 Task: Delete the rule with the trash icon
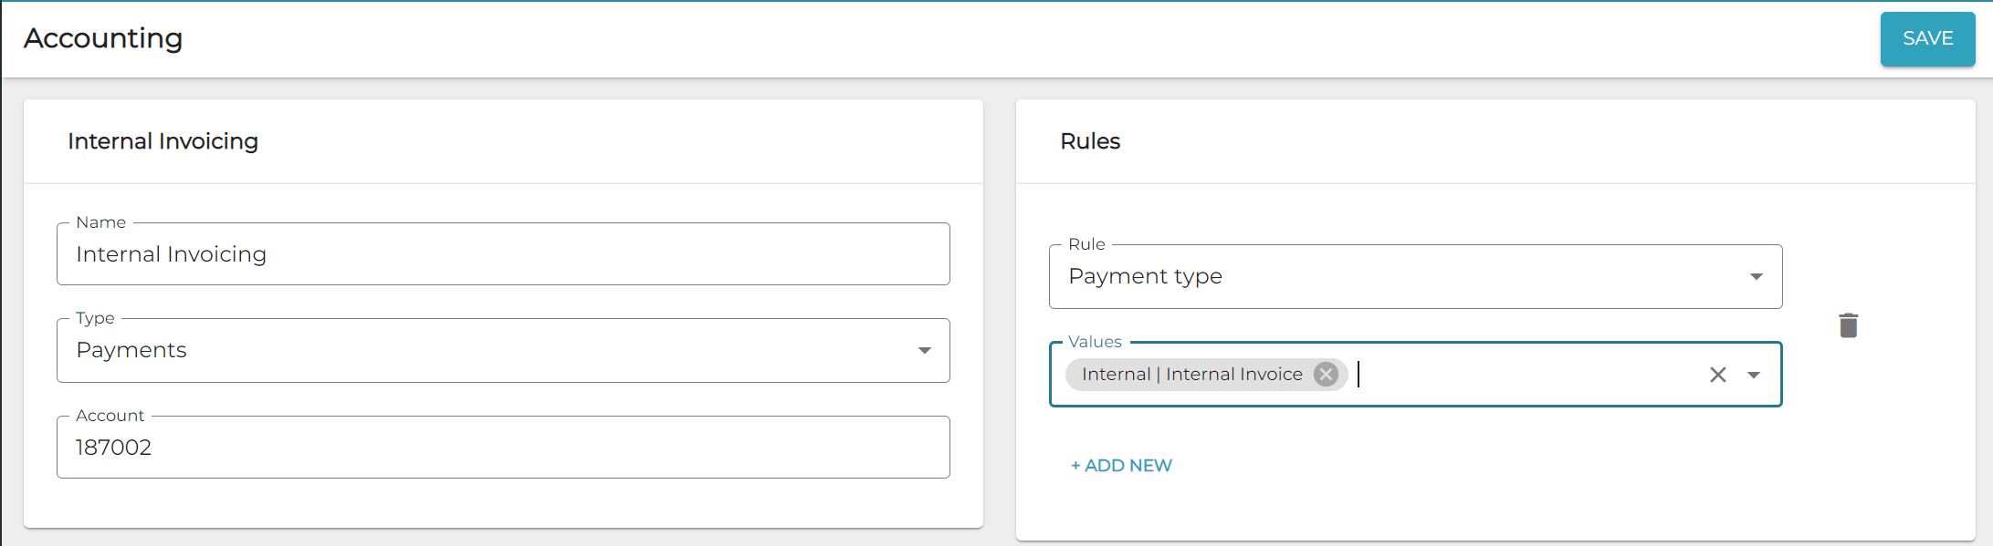tap(1848, 325)
